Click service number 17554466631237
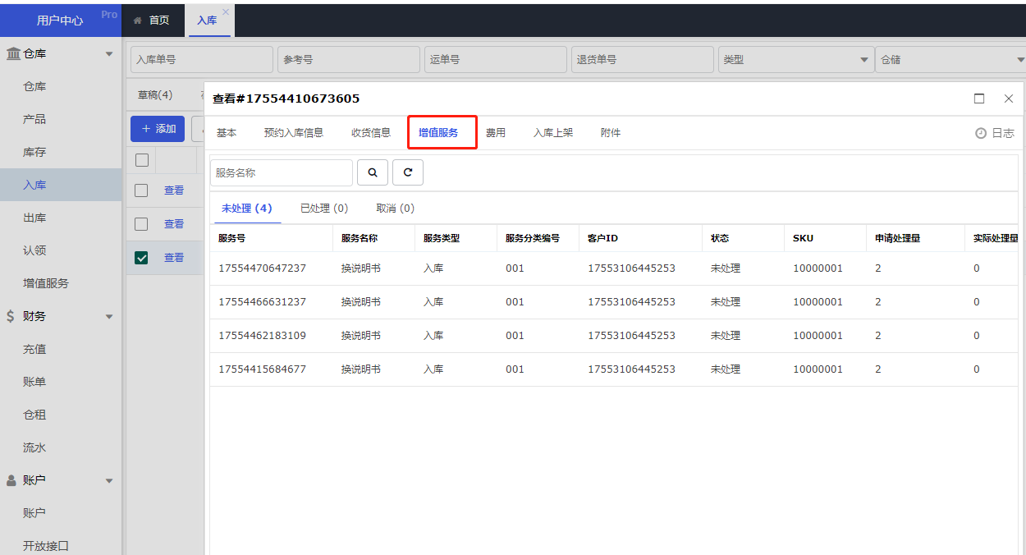The height and width of the screenshot is (555, 1026). pos(262,302)
